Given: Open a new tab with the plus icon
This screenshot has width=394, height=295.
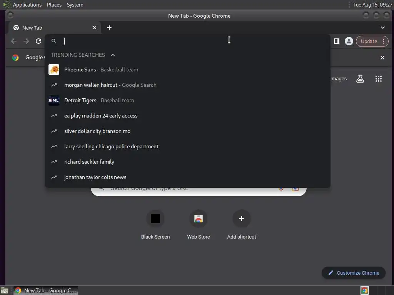Looking at the screenshot, I should pos(109,28).
